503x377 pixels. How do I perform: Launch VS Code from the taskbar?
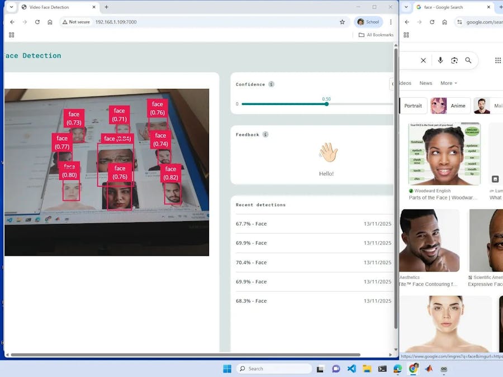(x=351, y=369)
